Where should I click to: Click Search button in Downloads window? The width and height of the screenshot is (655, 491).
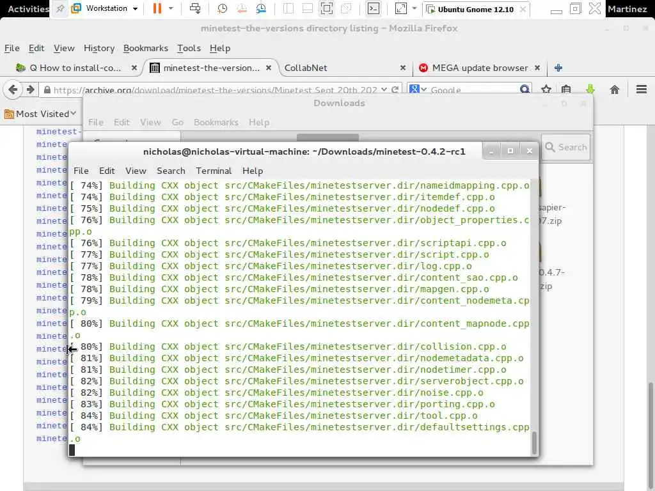(566, 147)
